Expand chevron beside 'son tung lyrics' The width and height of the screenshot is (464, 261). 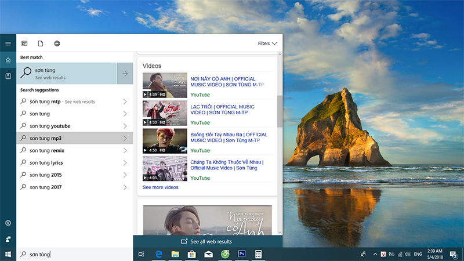[x=125, y=162]
